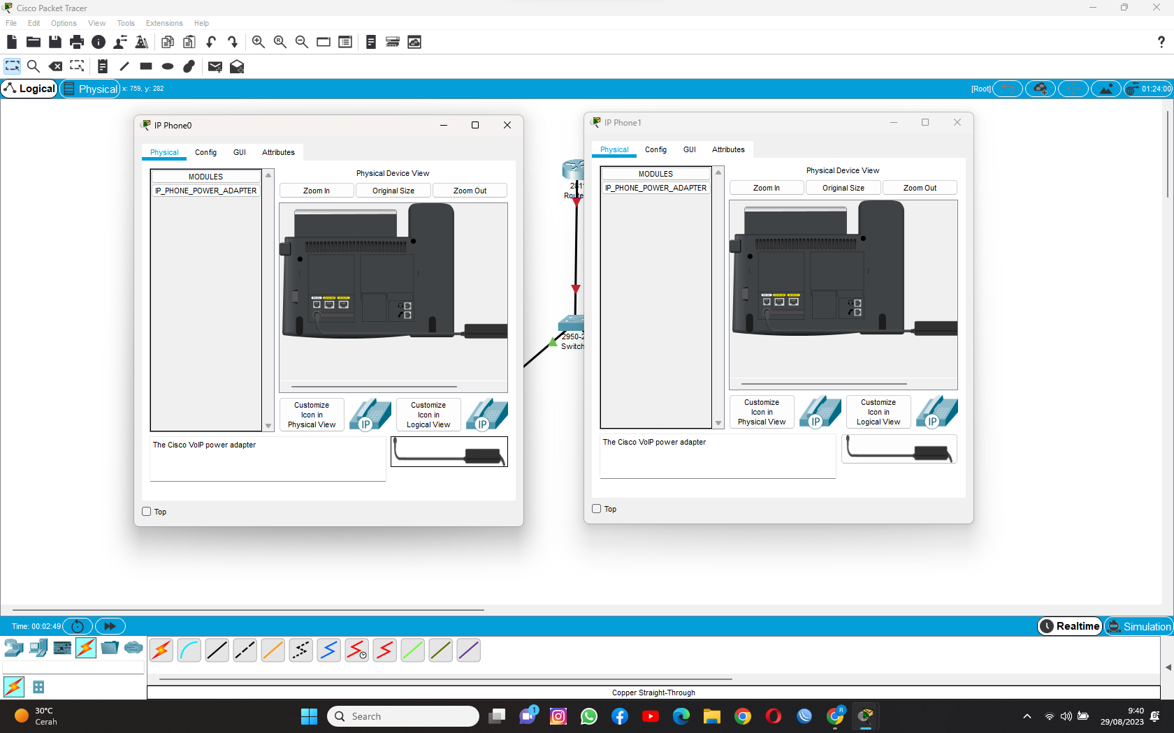Activate the Inspect magnifier tool
Screen dimensions: 1174x733
click(x=33, y=66)
